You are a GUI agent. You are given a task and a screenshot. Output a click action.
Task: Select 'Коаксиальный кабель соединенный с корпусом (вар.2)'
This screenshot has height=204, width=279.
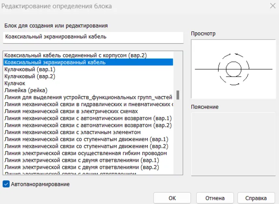point(75,55)
